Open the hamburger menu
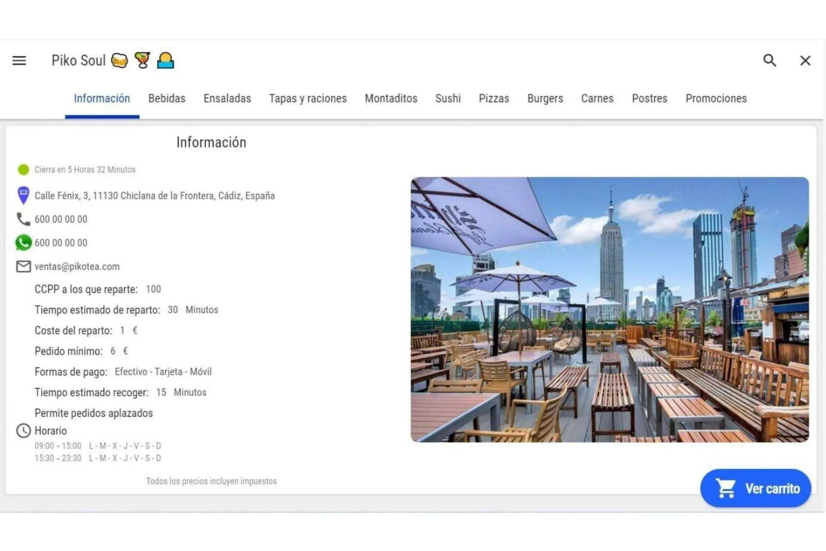The height and width of the screenshot is (551, 826). (19, 61)
